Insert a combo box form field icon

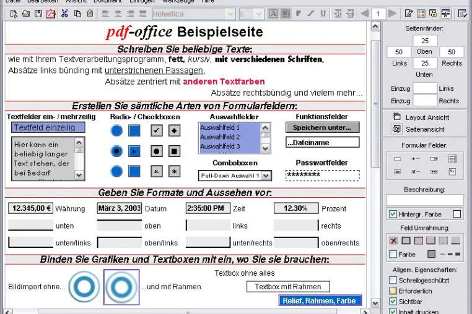(434, 159)
